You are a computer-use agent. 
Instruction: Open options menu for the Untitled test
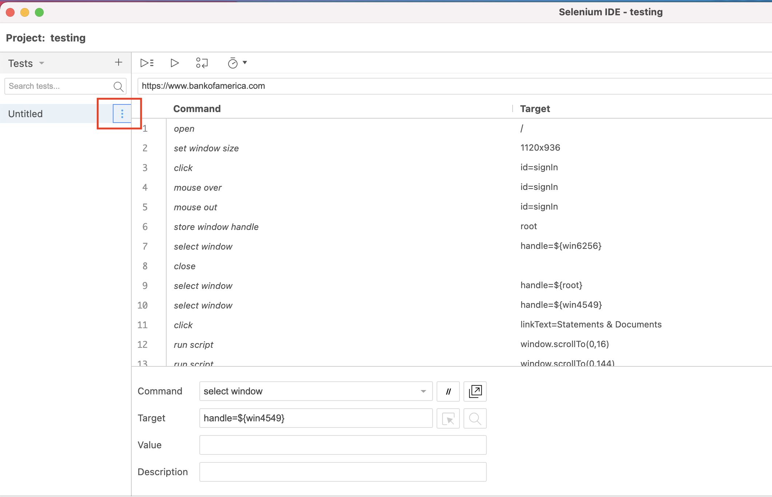tap(122, 113)
